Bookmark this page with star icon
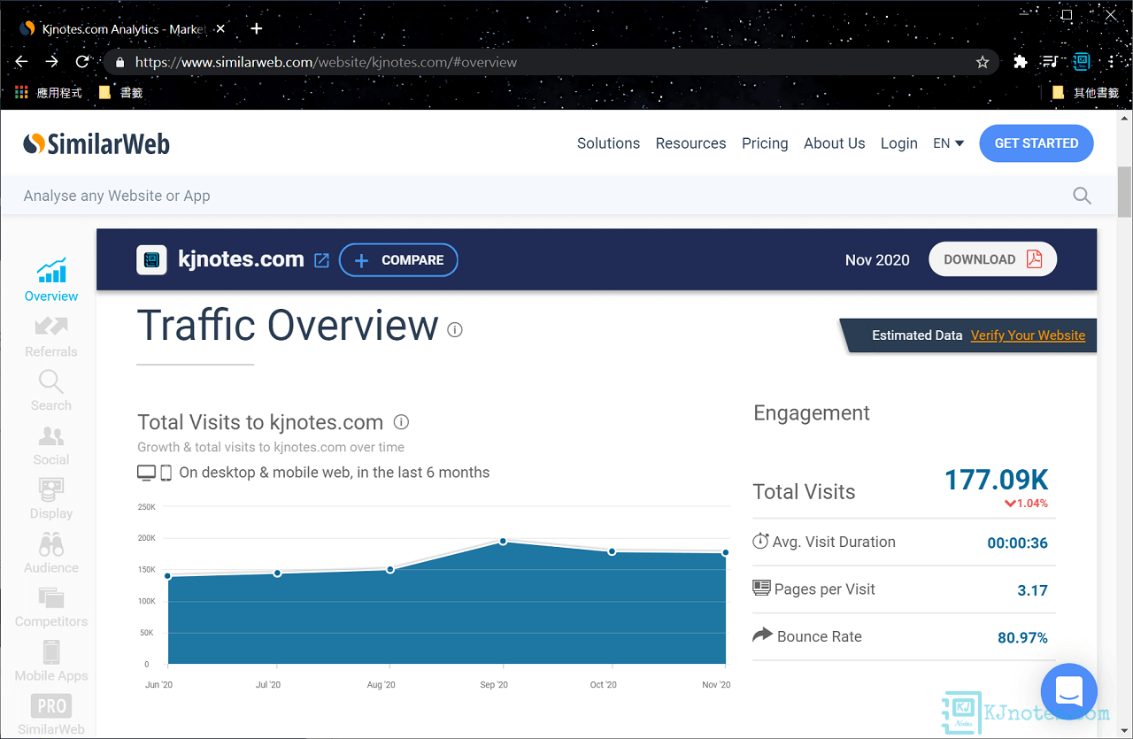 point(982,62)
